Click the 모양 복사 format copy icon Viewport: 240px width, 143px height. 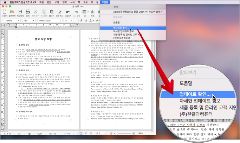pyautogui.click(x=59, y=12)
